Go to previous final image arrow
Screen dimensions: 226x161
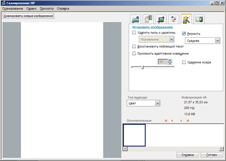pyautogui.click(x=172, y=121)
